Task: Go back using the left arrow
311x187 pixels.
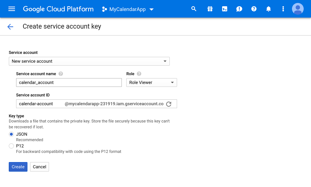Action: point(10,27)
